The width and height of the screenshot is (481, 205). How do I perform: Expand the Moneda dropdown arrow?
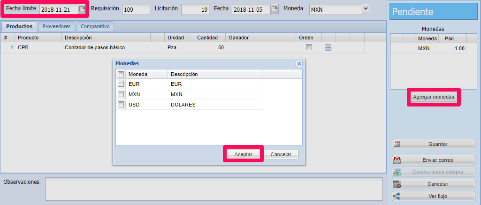(x=366, y=9)
